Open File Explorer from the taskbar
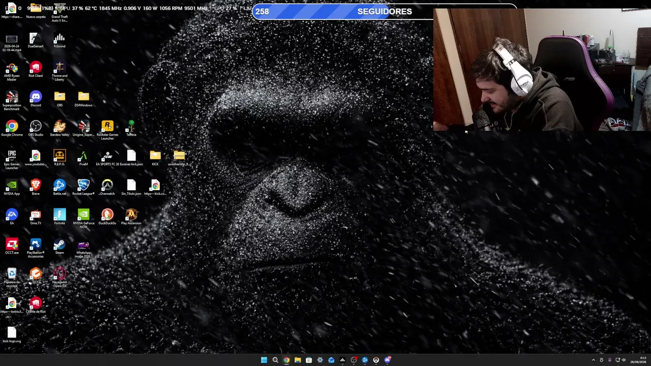The height and width of the screenshot is (366, 651). (298, 360)
